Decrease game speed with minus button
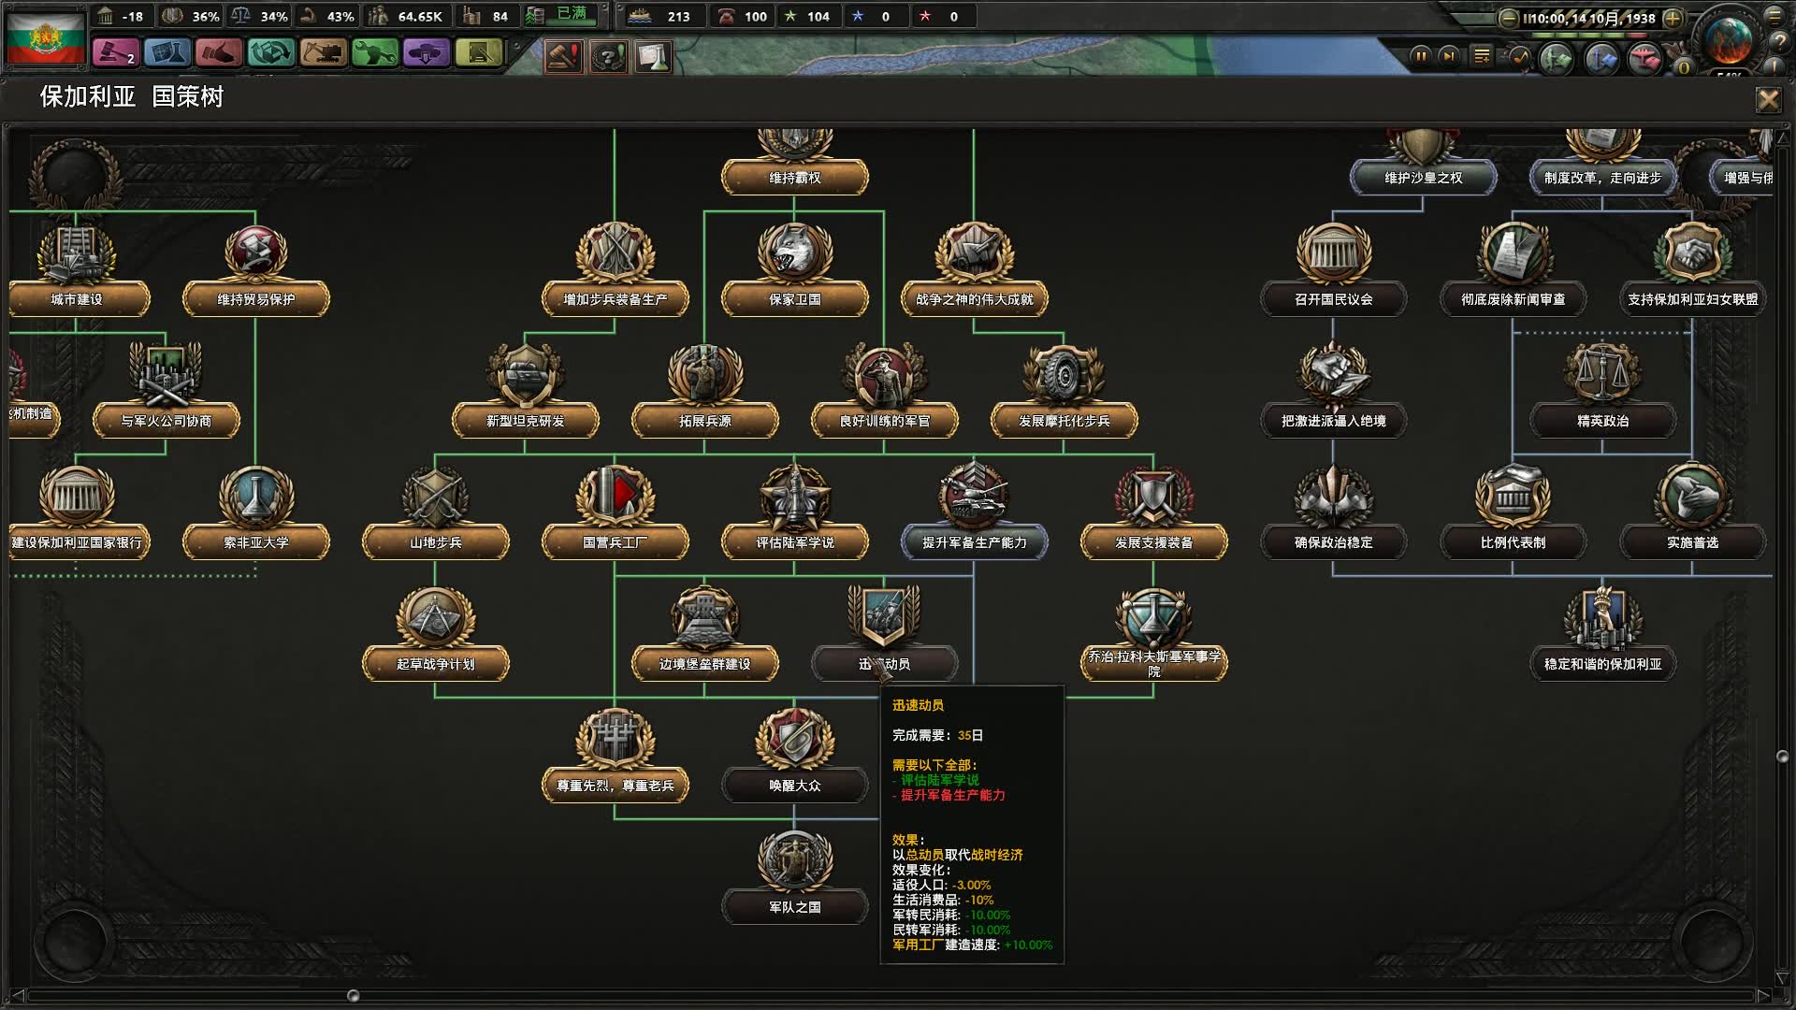Screen dimensions: 1796x1010 coord(1508,18)
